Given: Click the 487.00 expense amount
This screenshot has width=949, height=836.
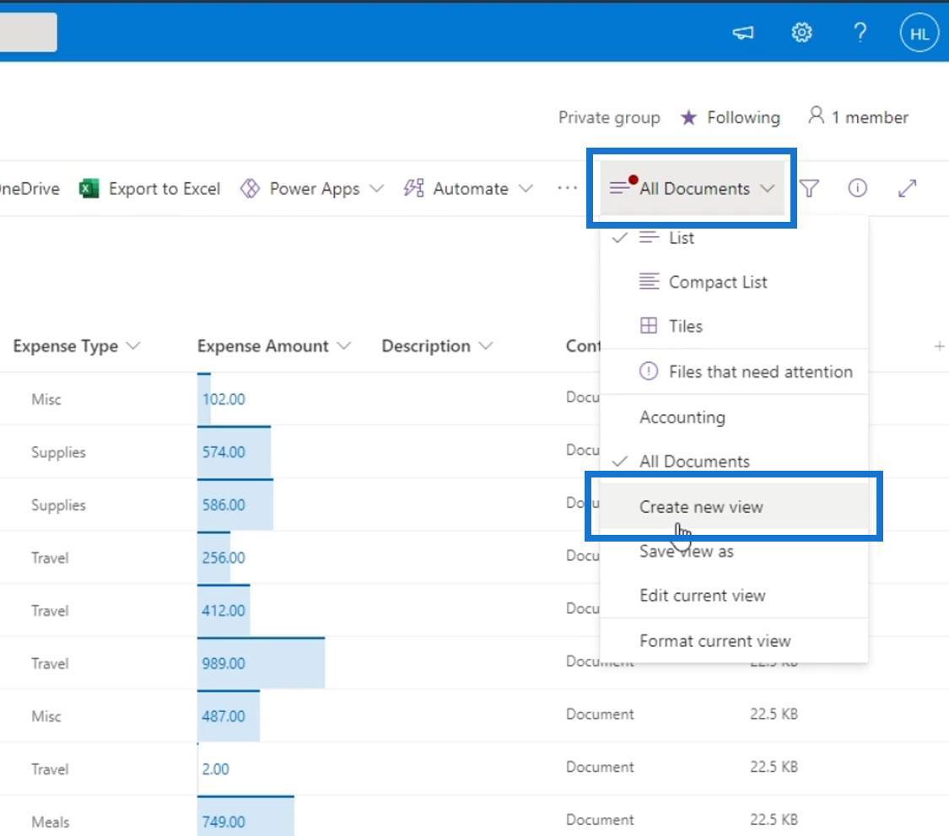Looking at the screenshot, I should (x=224, y=715).
